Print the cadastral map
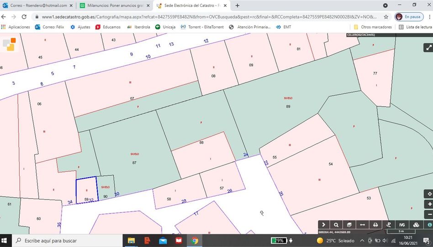The image size is (433, 247). click(375, 225)
